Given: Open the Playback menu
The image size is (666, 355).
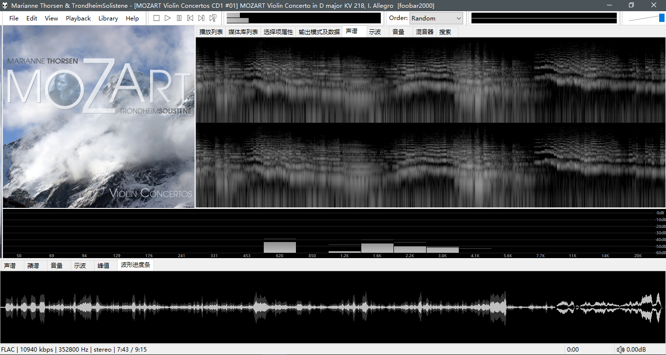Looking at the screenshot, I should (x=78, y=18).
